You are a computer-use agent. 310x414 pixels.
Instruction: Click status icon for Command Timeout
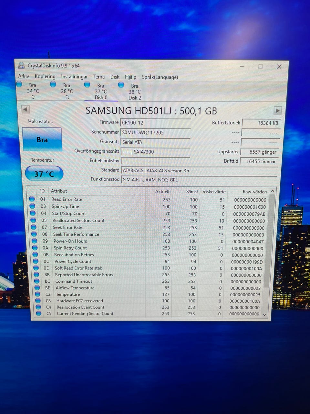37,281
